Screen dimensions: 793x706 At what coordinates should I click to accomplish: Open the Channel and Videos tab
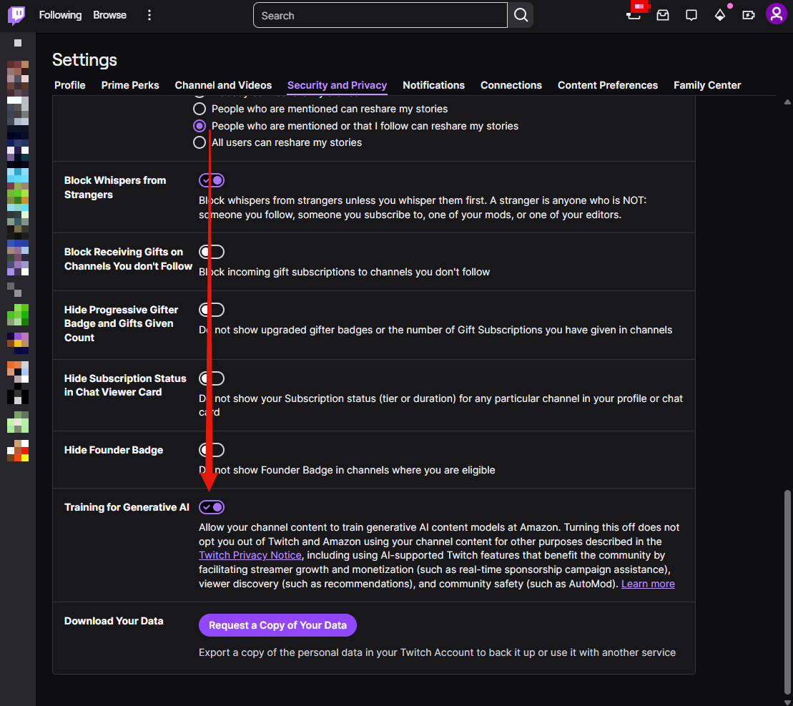(223, 85)
